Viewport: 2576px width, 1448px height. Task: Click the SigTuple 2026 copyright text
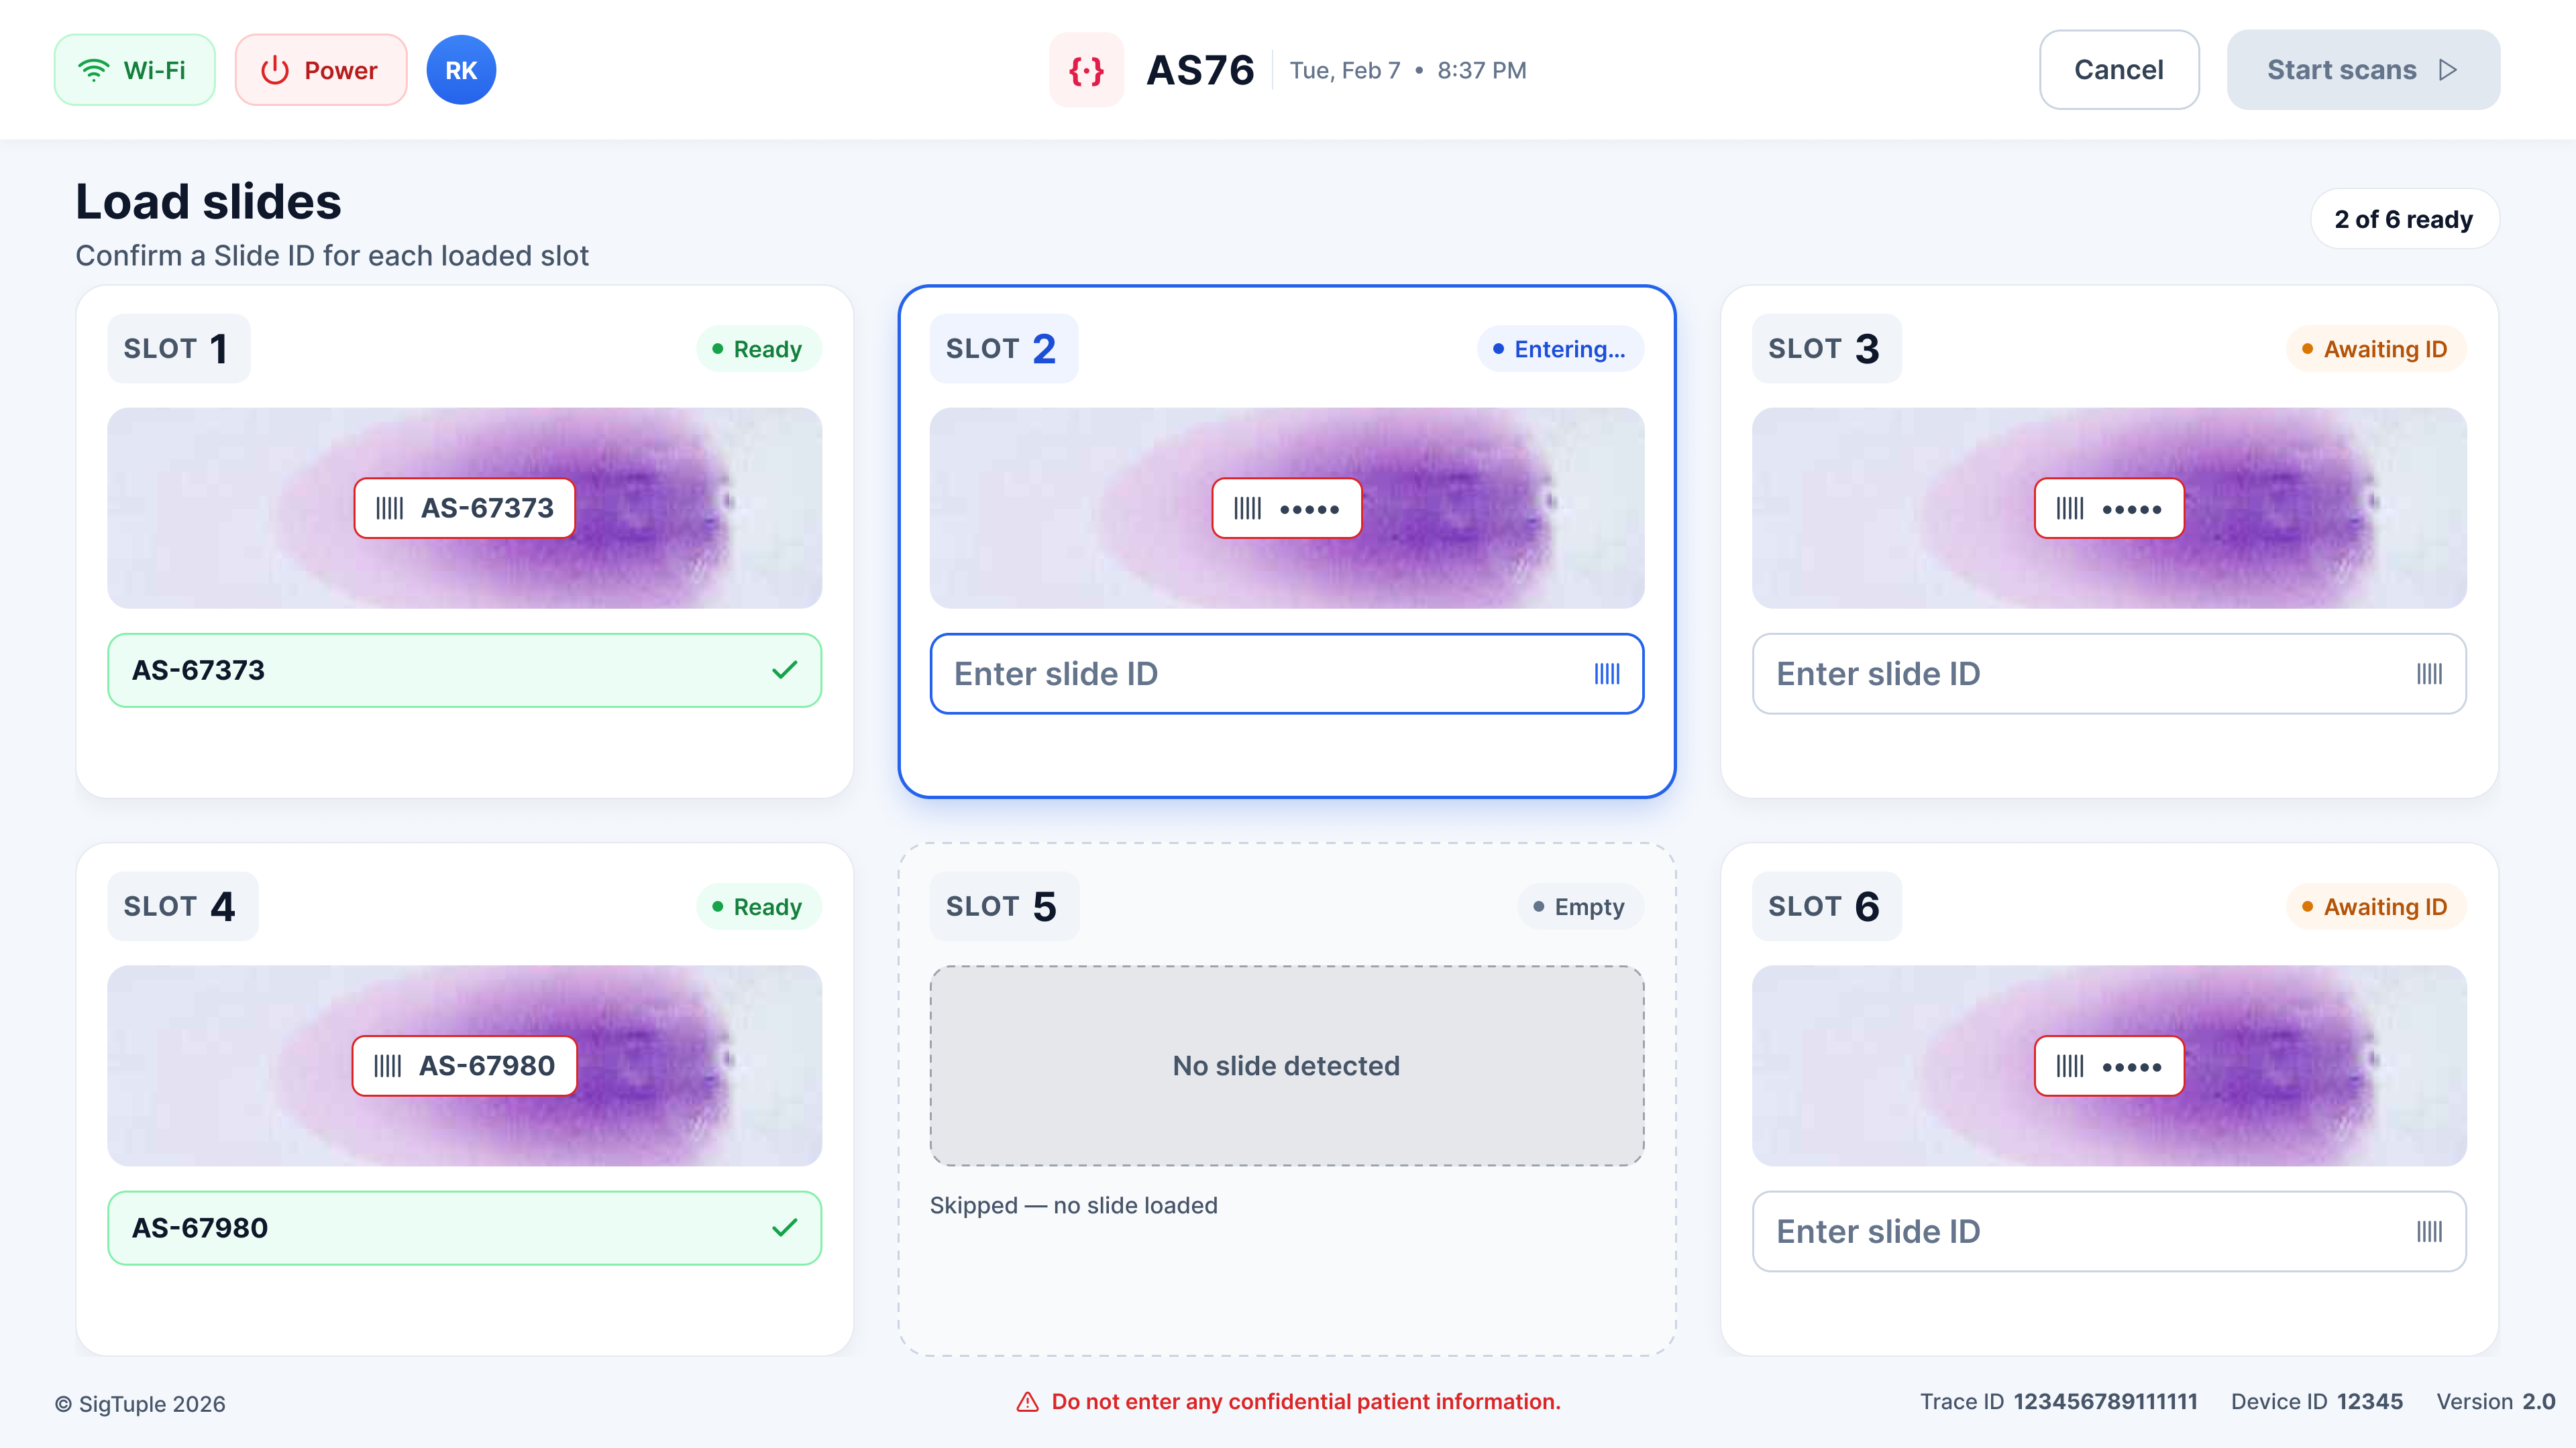(140, 1404)
